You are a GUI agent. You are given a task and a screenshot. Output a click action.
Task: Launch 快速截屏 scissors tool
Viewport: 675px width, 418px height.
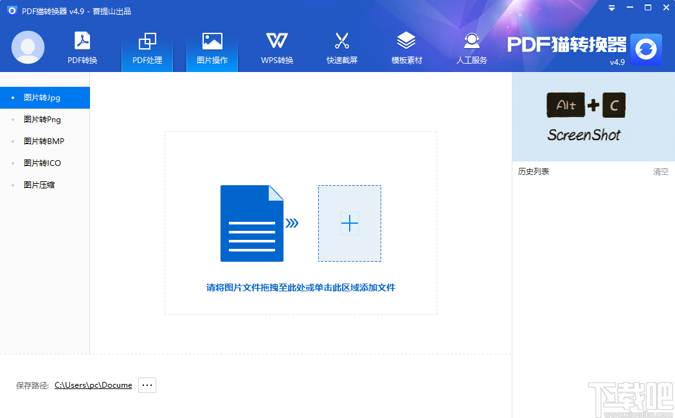tap(342, 48)
